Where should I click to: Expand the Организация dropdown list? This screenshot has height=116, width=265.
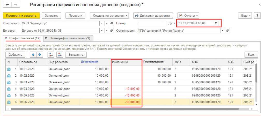222,31
